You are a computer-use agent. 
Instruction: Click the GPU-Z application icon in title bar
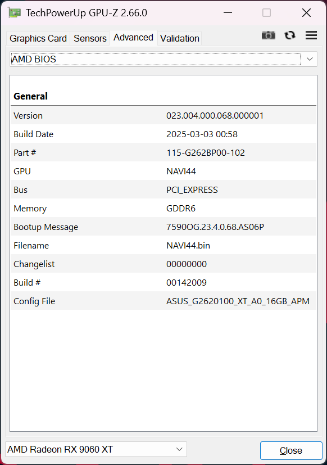point(14,13)
